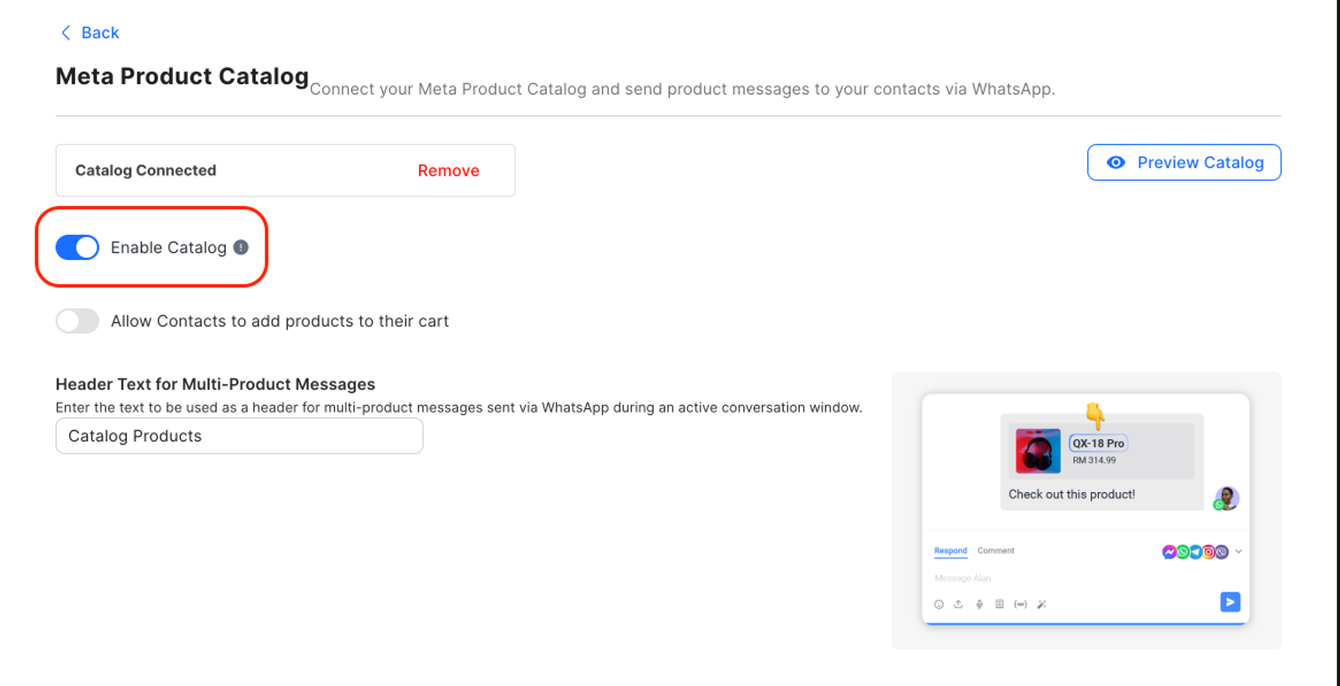Image resolution: width=1340 pixels, height=686 pixels.
Task: Click the snippet document icon in composer
Action: (1000, 604)
